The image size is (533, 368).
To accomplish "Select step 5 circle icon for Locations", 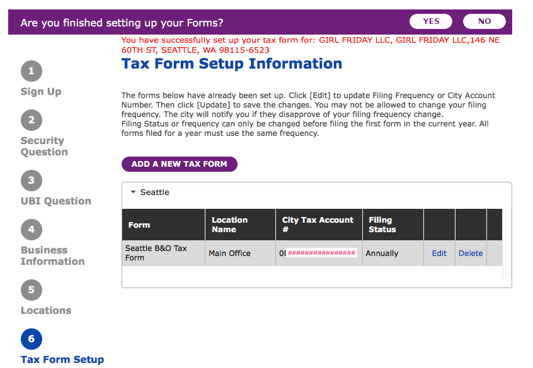I will tap(32, 290).
